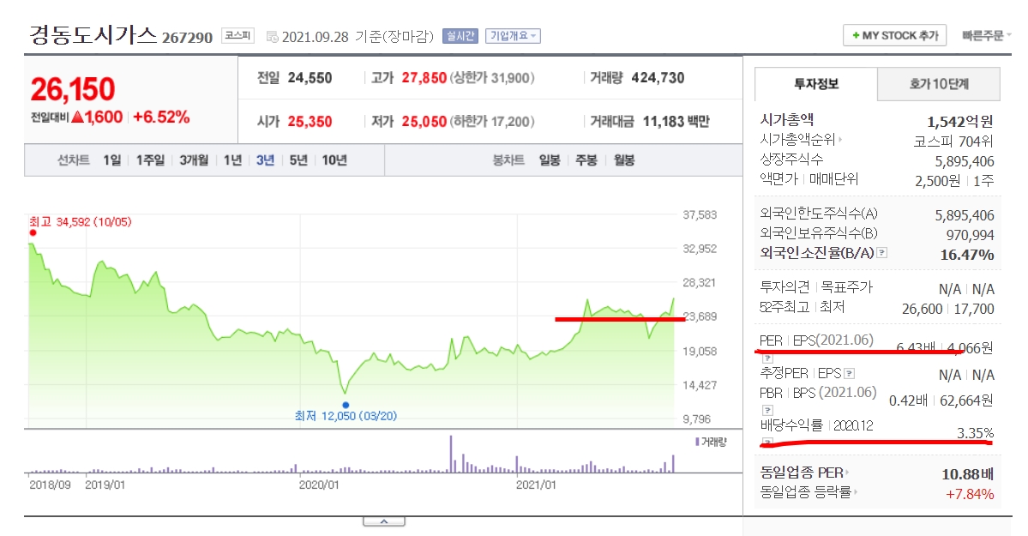Click the 코스피 market badge
Viewport: 1028px width, 536px height.
[238, 36]
